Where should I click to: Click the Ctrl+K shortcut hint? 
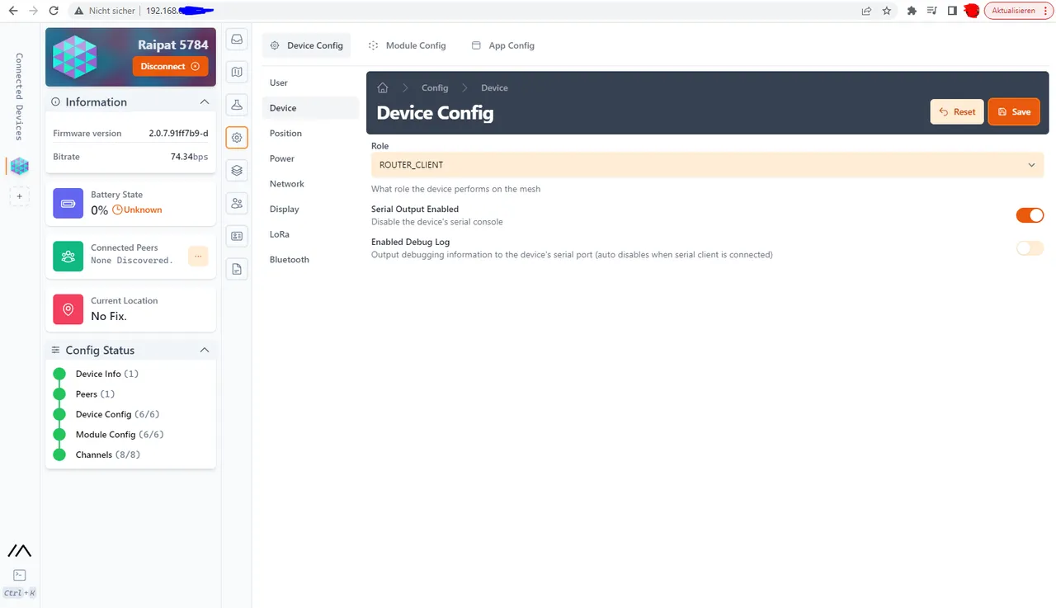click(20, 593)
